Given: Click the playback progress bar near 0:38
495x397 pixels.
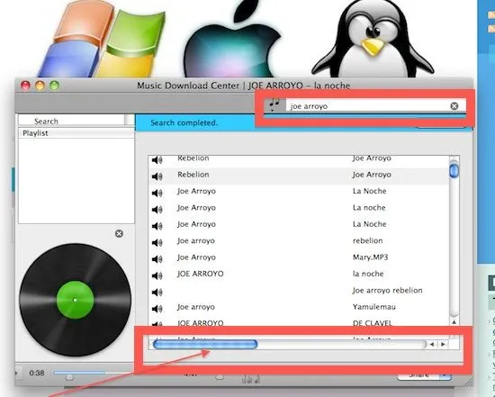Looking at the screenshot, I should click(79, 373).
